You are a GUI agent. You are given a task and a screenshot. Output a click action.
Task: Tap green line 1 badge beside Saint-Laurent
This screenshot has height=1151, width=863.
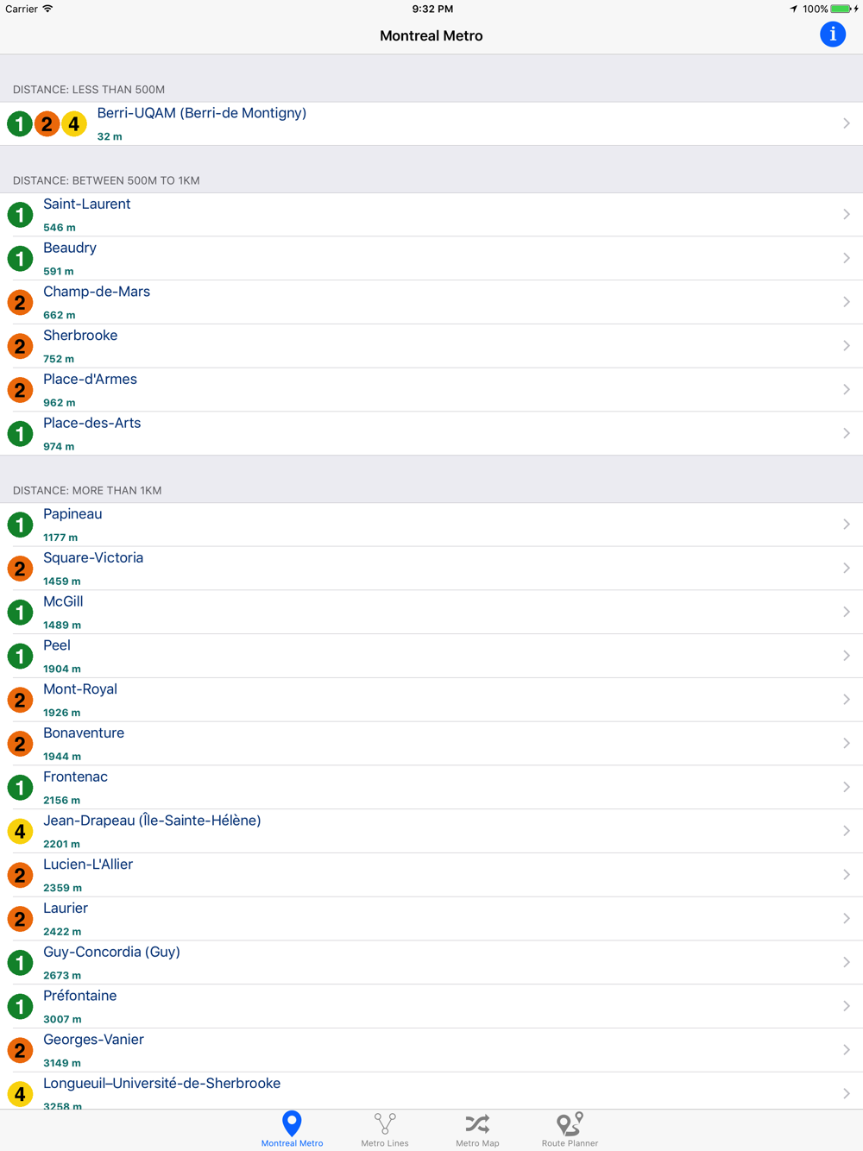click(x=20, y=215)
